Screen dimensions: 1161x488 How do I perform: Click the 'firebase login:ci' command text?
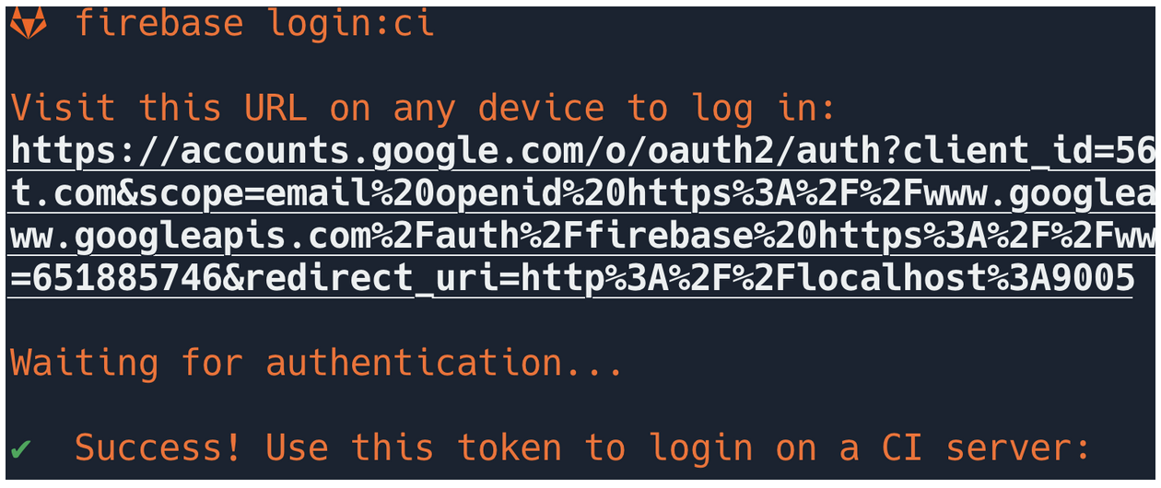254,23
